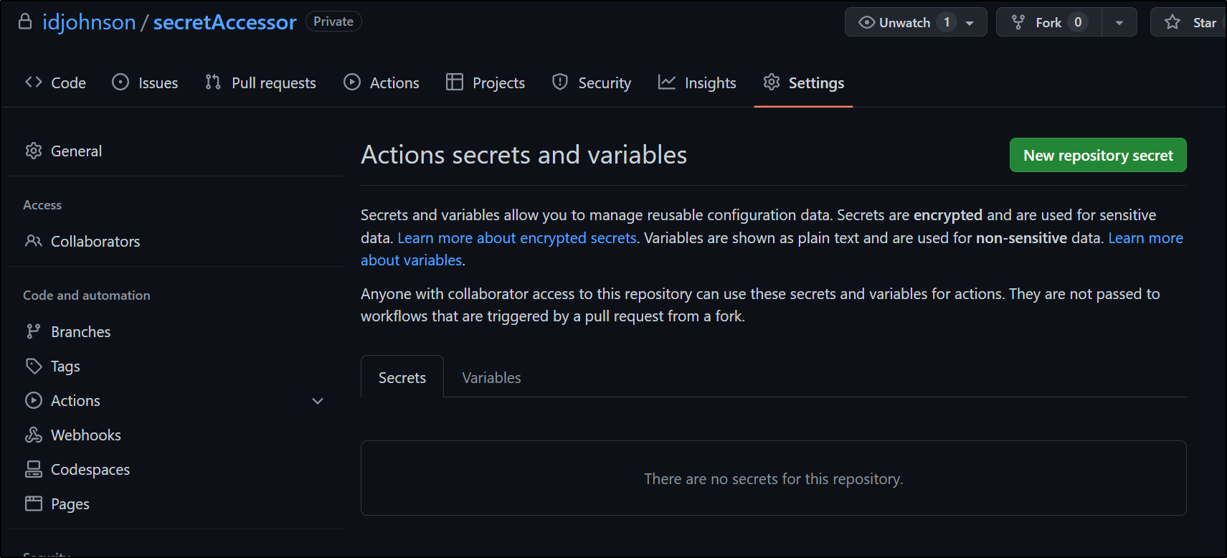This screenshot has width=1227, height=558.
Task: Open the Code tab
Action: (56, 82)
